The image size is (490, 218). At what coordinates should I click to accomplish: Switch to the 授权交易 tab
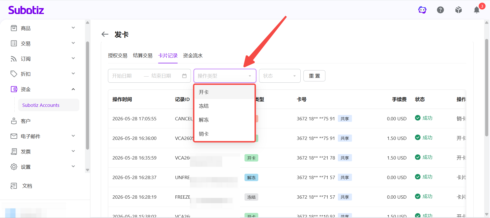[x=118, y=55]
